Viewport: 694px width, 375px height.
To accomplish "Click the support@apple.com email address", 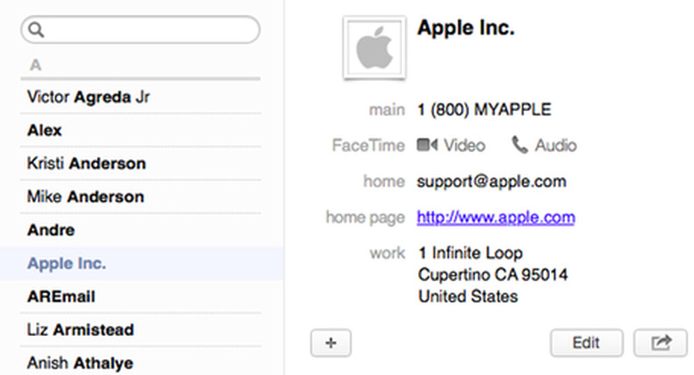I will click(491, 181).
